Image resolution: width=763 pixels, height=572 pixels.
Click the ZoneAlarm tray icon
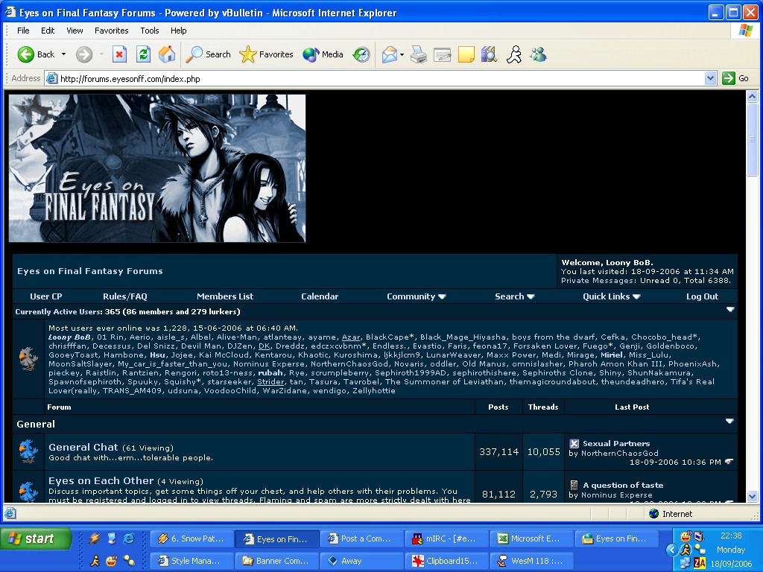[x=699, y=563]
